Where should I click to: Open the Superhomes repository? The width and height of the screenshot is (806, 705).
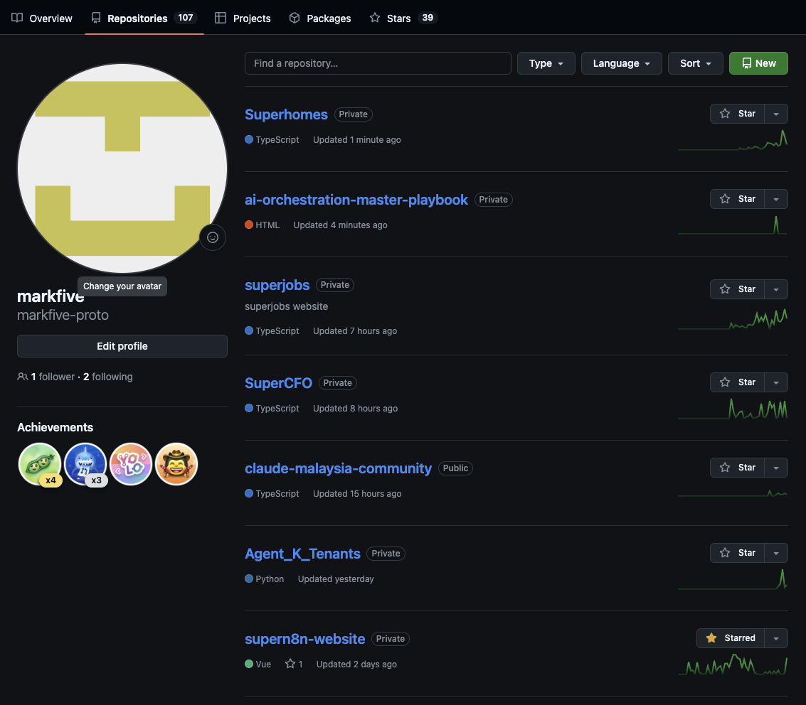[x=286, y=114]
